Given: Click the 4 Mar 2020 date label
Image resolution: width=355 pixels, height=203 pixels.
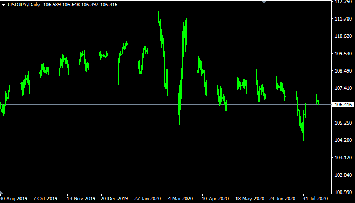Looking at the screenshot, I should click(x=181, y=199).
